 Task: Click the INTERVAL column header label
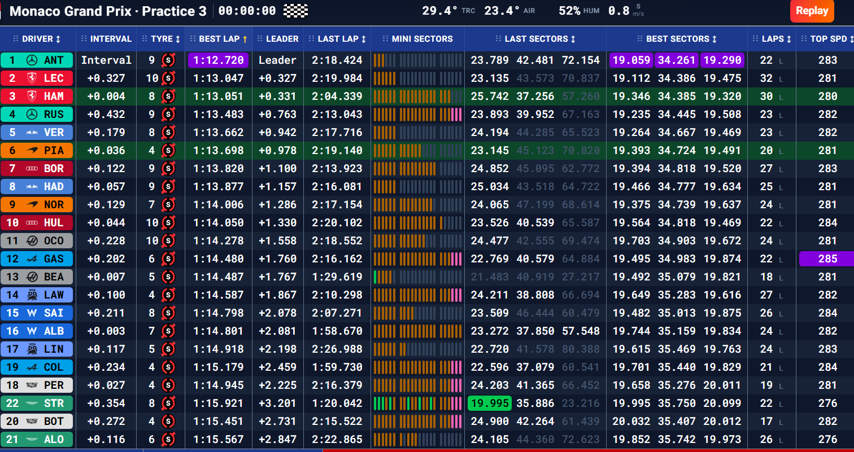pos(111,39)
